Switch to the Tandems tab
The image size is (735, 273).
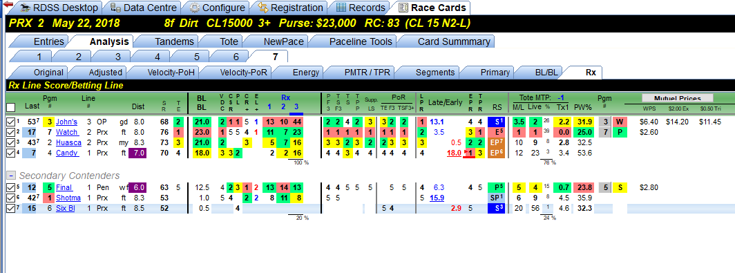click(174, 41)
